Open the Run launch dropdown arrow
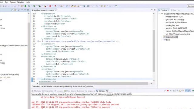 tap(37, 6)
